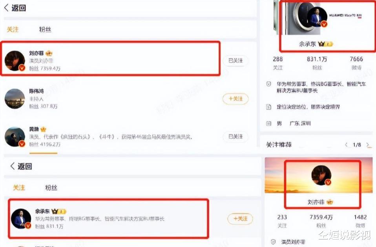Click 余承东's profile avatar in header
The height and width of the screenshot is (247, 376).
[317, 17]
